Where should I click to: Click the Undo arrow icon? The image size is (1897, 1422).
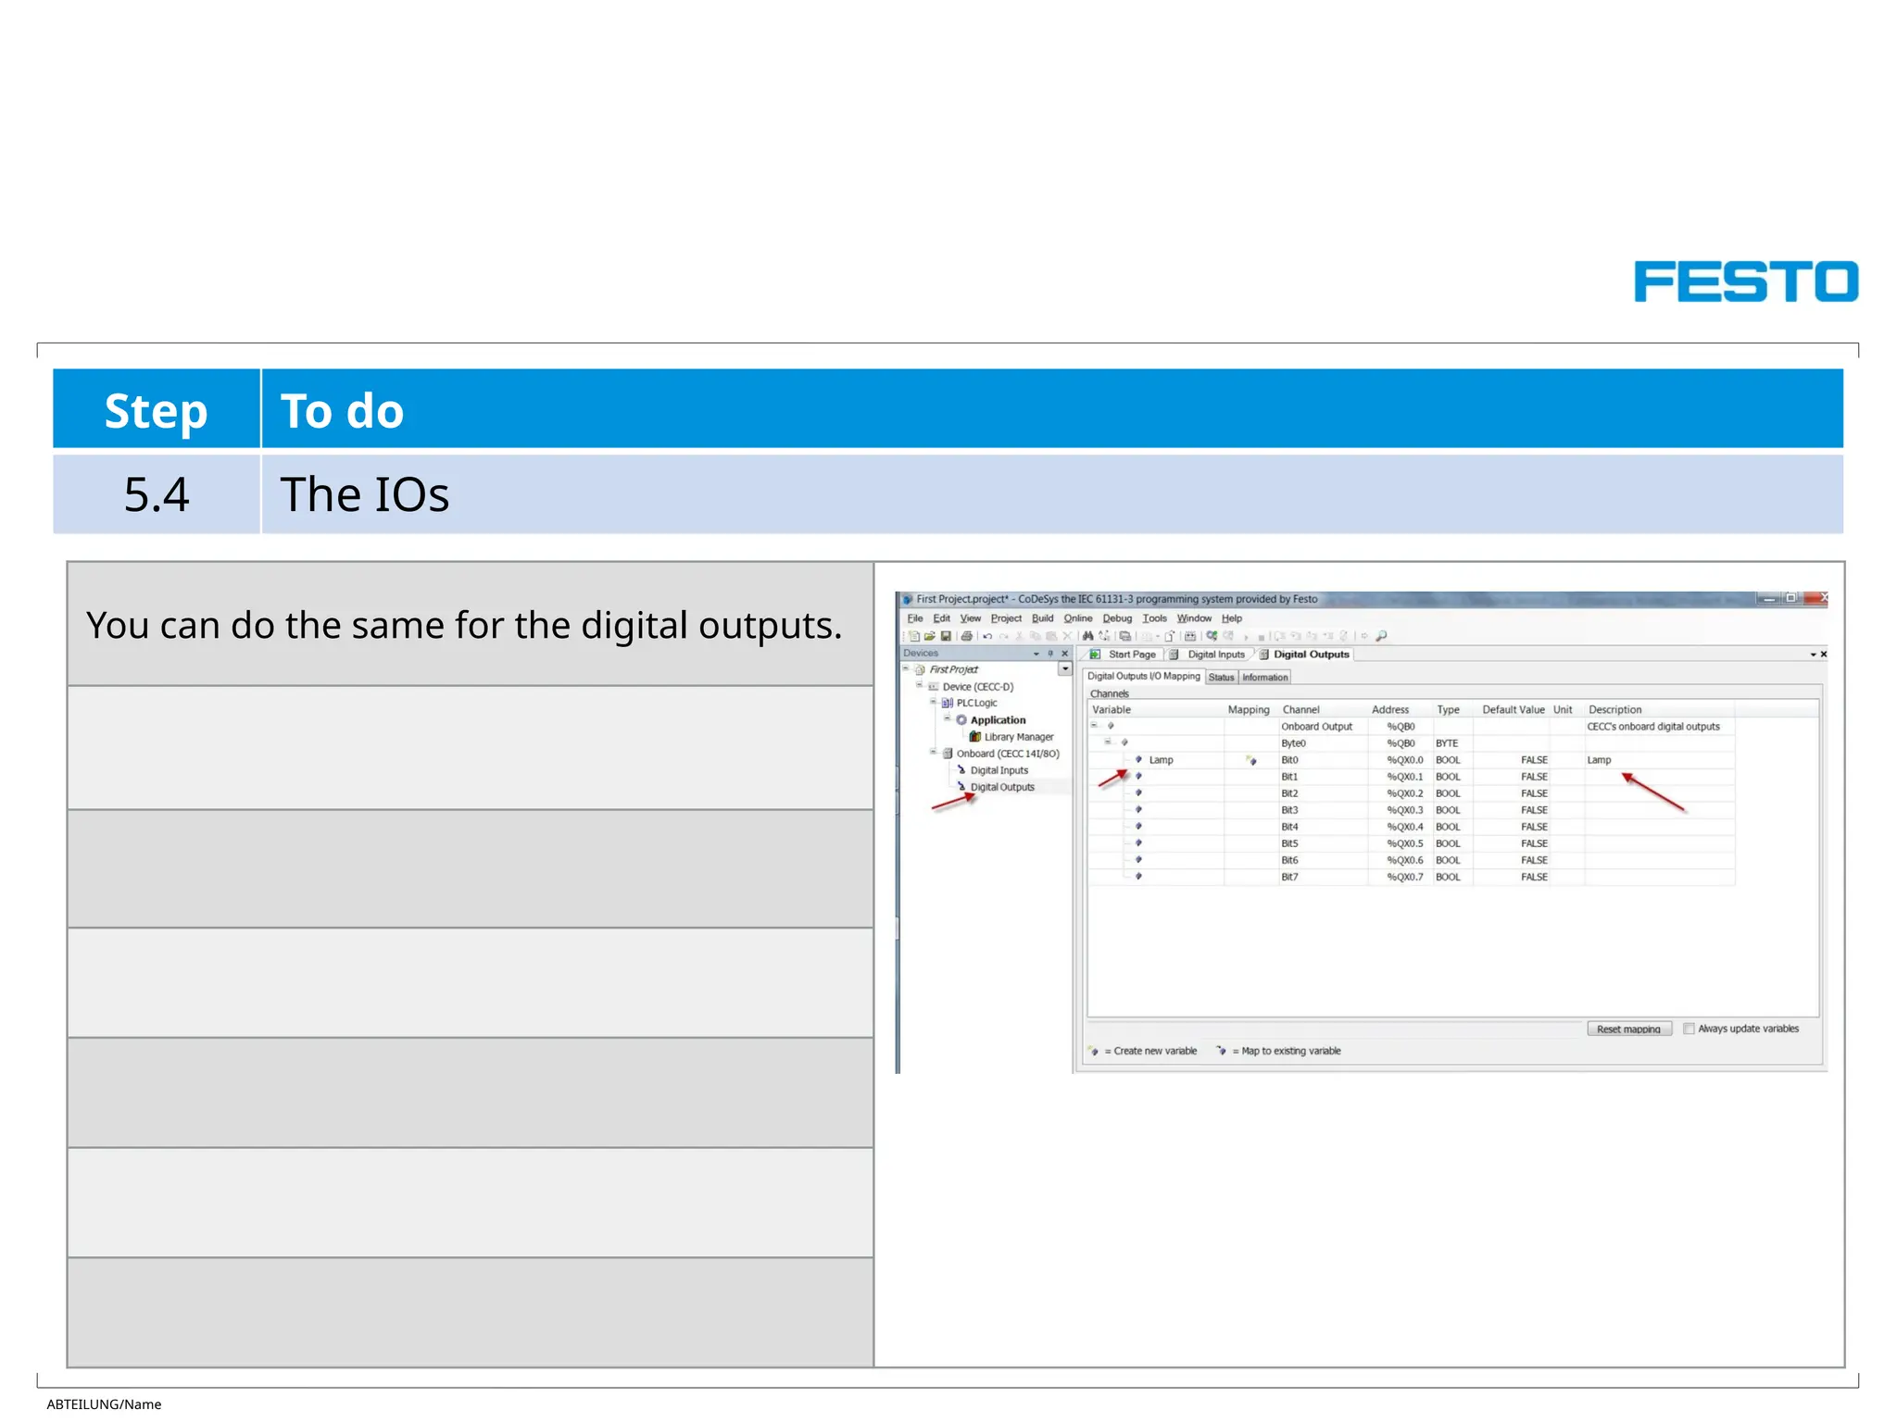pos(987,636)
